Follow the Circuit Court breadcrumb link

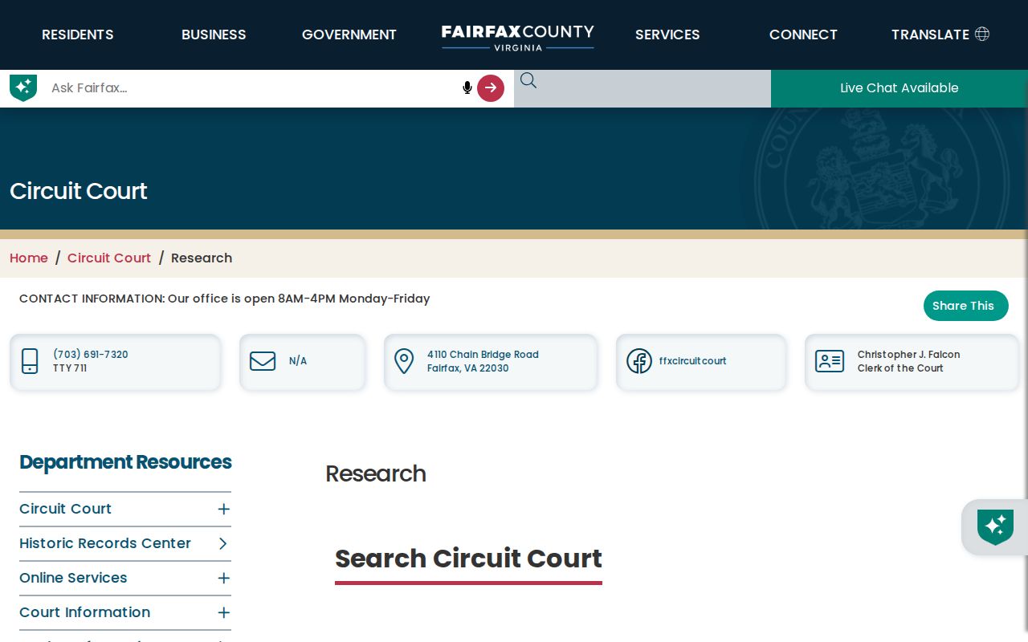click(109, 258)
